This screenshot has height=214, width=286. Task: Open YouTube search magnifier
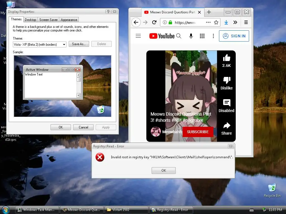coord(179,36)
